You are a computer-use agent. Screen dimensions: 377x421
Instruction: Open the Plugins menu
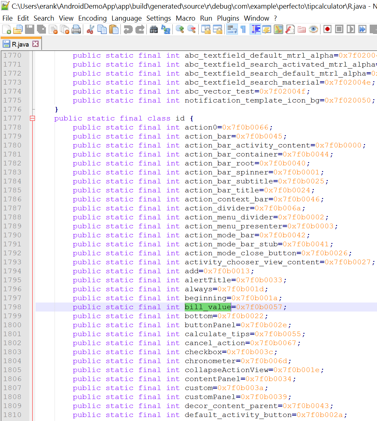(x=228, y=18)
